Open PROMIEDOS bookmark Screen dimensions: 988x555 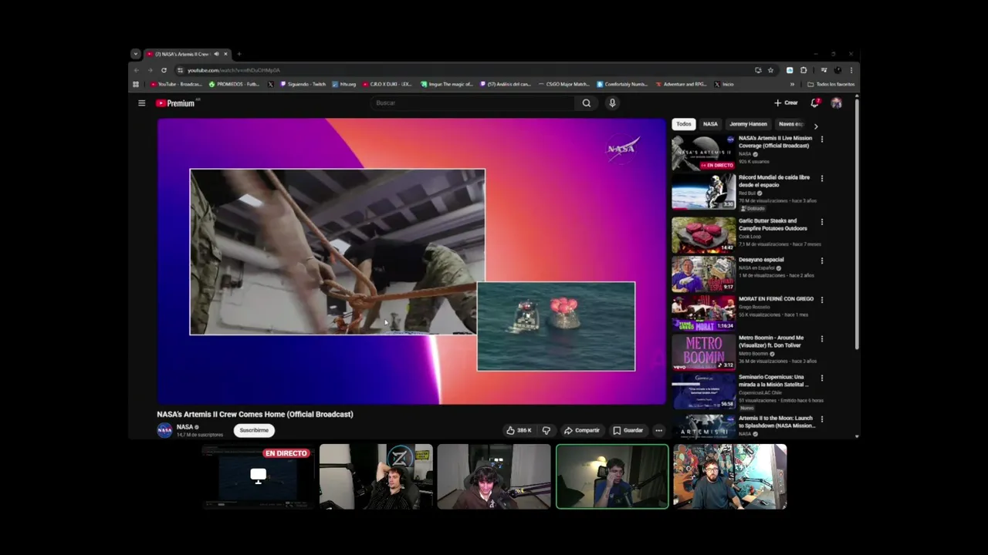(x=235, y=84)
